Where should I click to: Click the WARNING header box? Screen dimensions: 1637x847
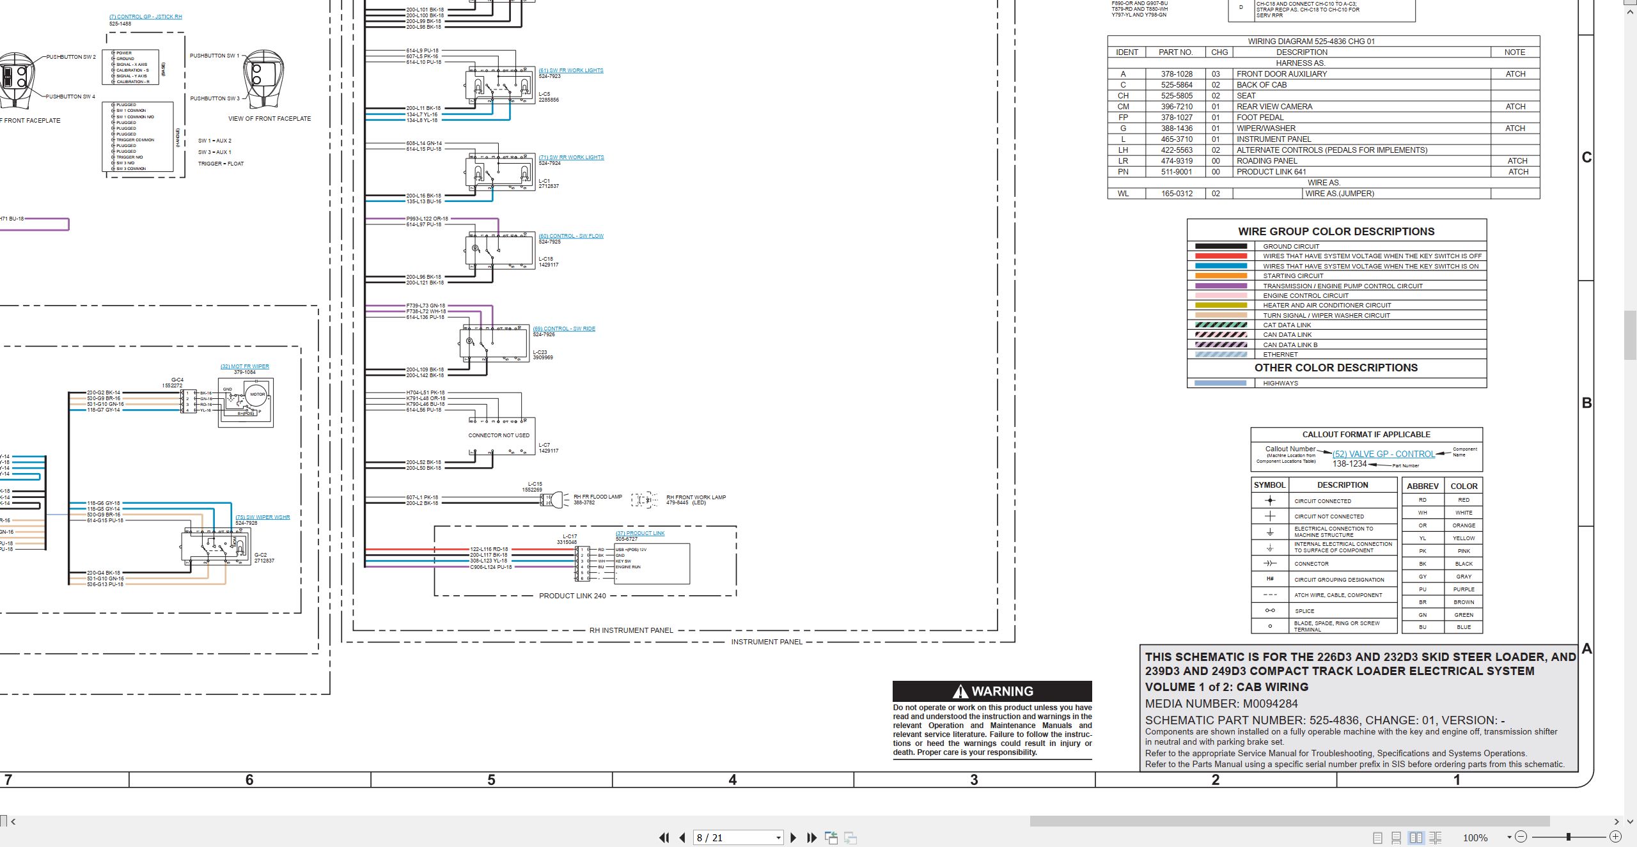tap(992, 691)
